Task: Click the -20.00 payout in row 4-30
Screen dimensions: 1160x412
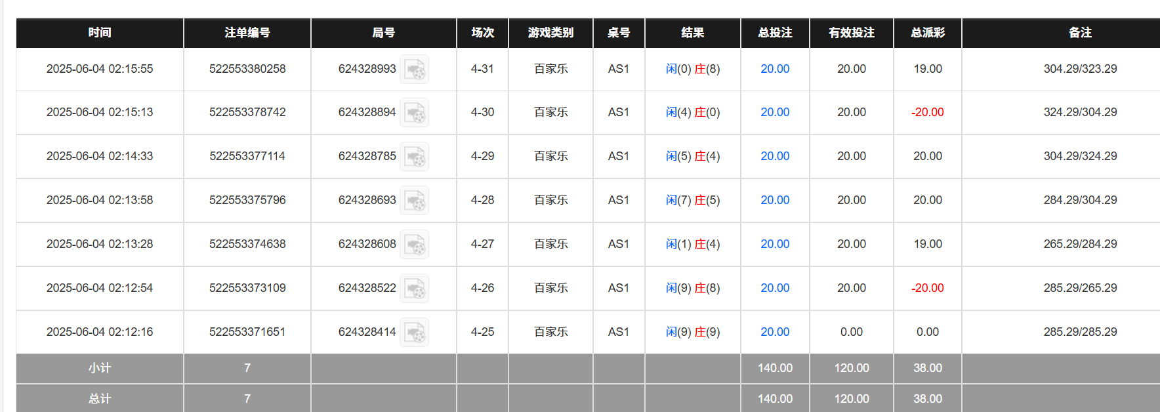Action: tap(928, 112)
